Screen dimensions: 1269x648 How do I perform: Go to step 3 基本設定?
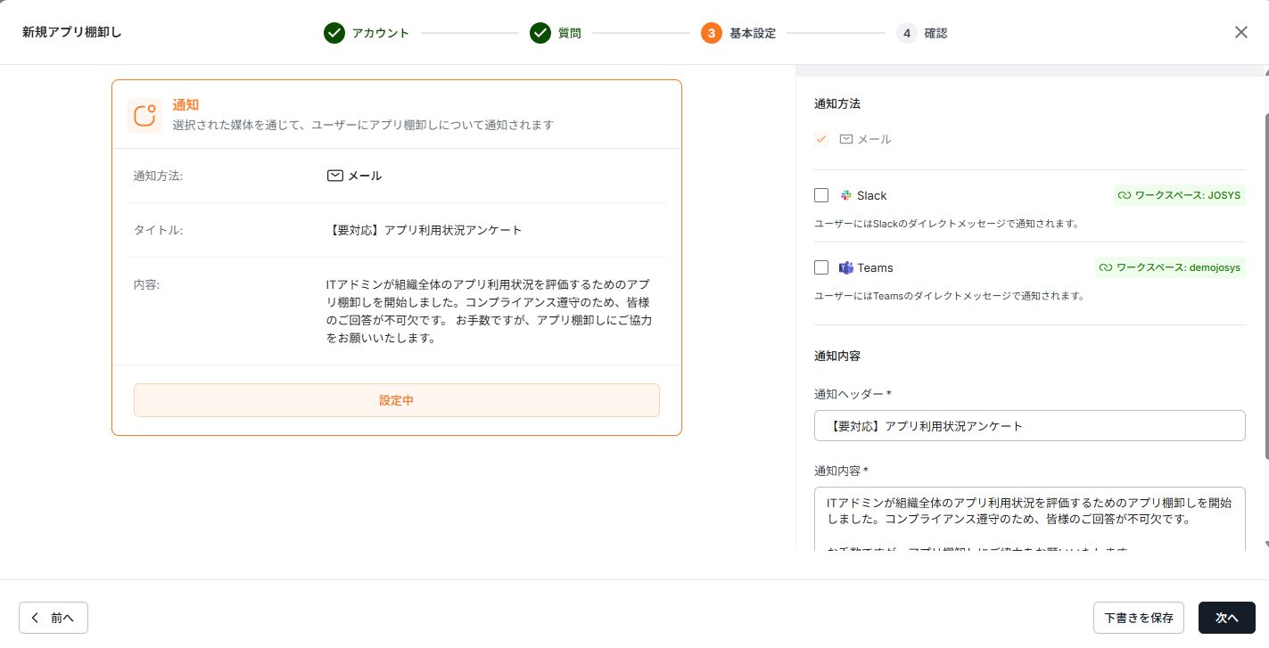712,33
